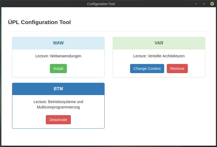Click empty space beside the Install button
Viewport: 217px width, 147px height.
[x=86, y=69]
